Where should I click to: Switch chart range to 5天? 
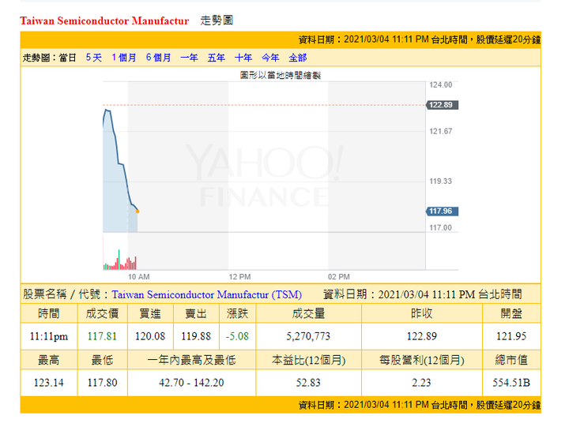[93, 58]
